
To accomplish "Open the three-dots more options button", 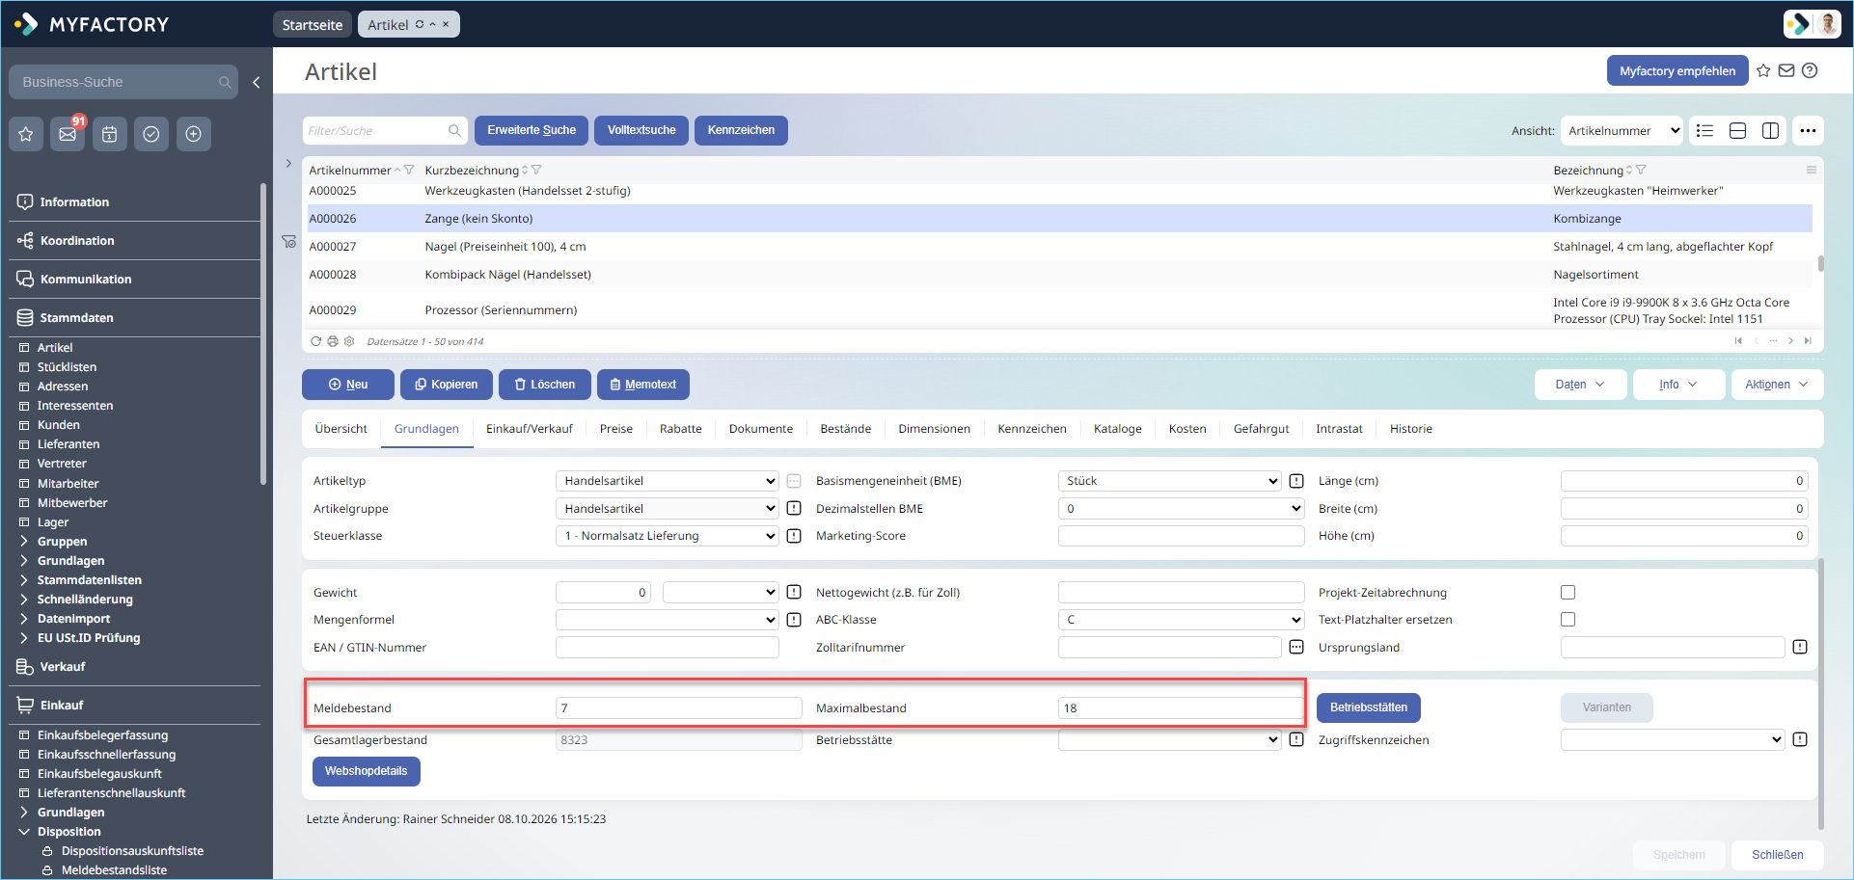I will click(x=1808, y=131).
